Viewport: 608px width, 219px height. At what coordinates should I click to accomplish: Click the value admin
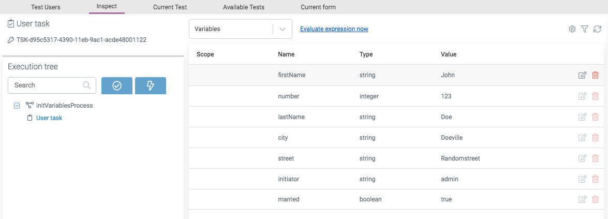click(x=449, y=179)
